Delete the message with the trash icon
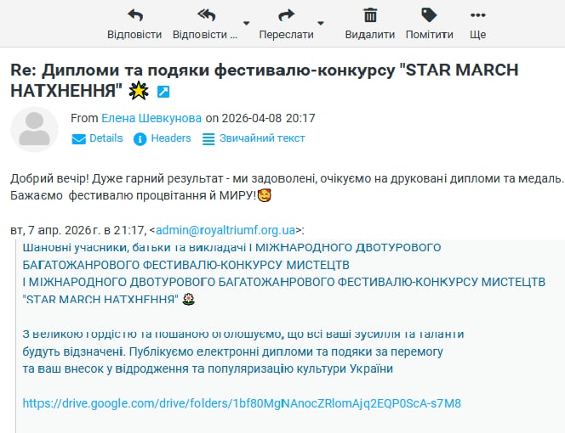 (370, 15)
